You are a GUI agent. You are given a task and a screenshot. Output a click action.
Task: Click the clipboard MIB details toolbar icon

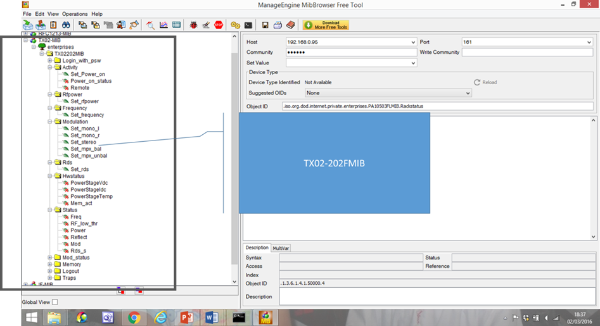pos(54,25)
